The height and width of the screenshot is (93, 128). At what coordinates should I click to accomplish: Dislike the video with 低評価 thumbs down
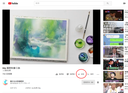pos(71,74)
